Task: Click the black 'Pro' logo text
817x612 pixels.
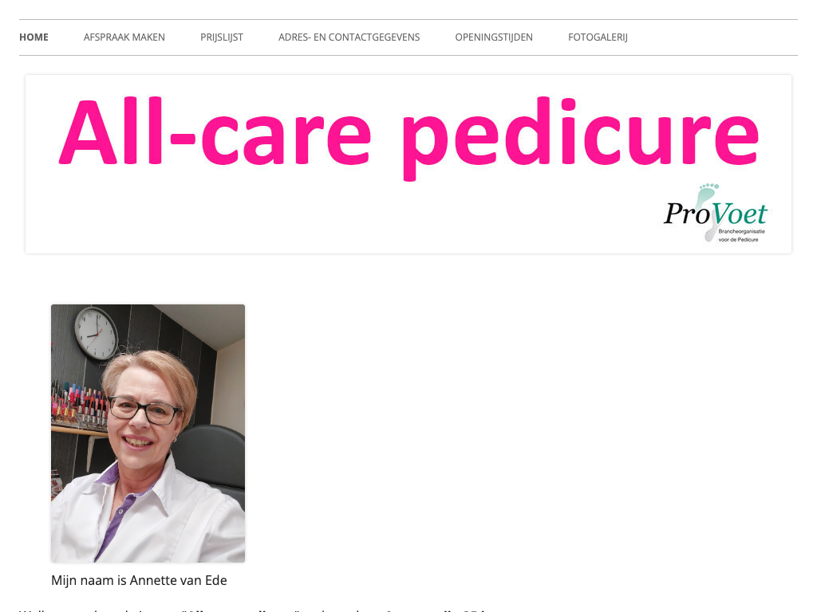Action: click(x=687, y=214)
